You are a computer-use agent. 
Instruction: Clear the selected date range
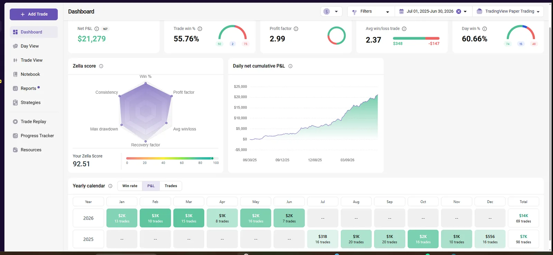(459, 11)
